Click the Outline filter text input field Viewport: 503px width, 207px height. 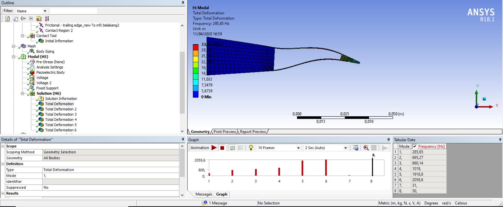73,11
